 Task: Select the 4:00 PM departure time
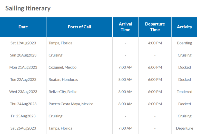(x=155, y=43)
